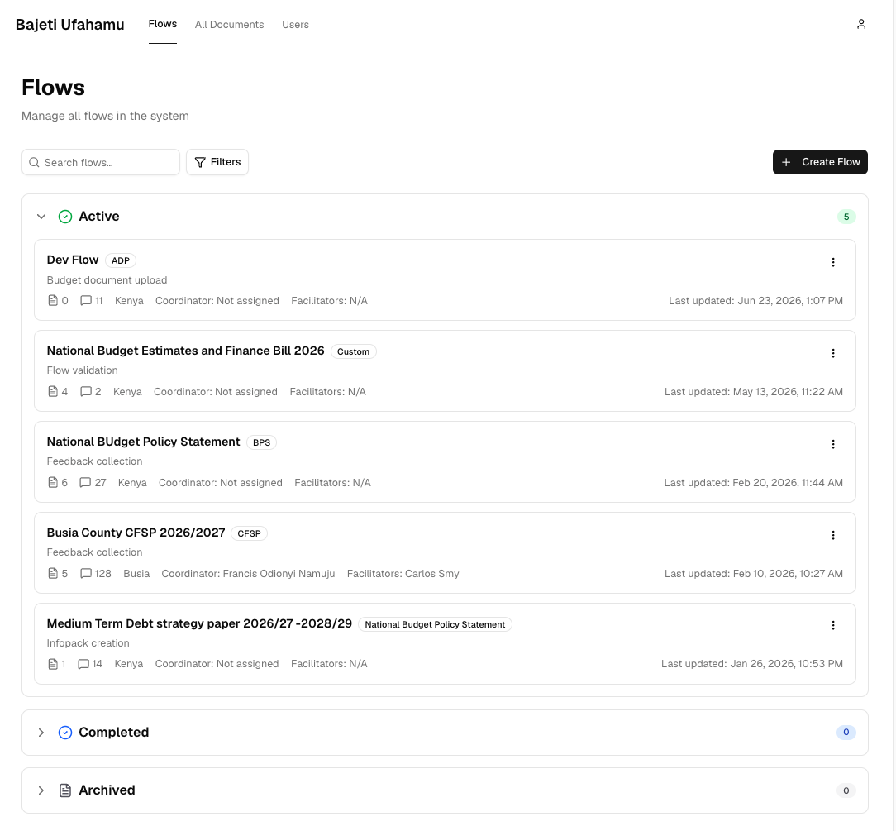Open National BUdget Policy Statement flow
The height and width of the screenshot is (831, 896).
click(144, 442)
